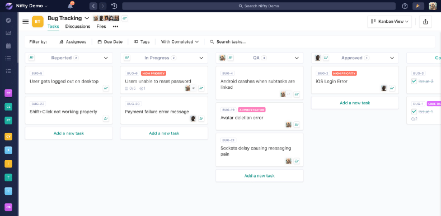Add a new task in Reported column
This screenshot has height=216, width=441.
click(x=69, y=133)
